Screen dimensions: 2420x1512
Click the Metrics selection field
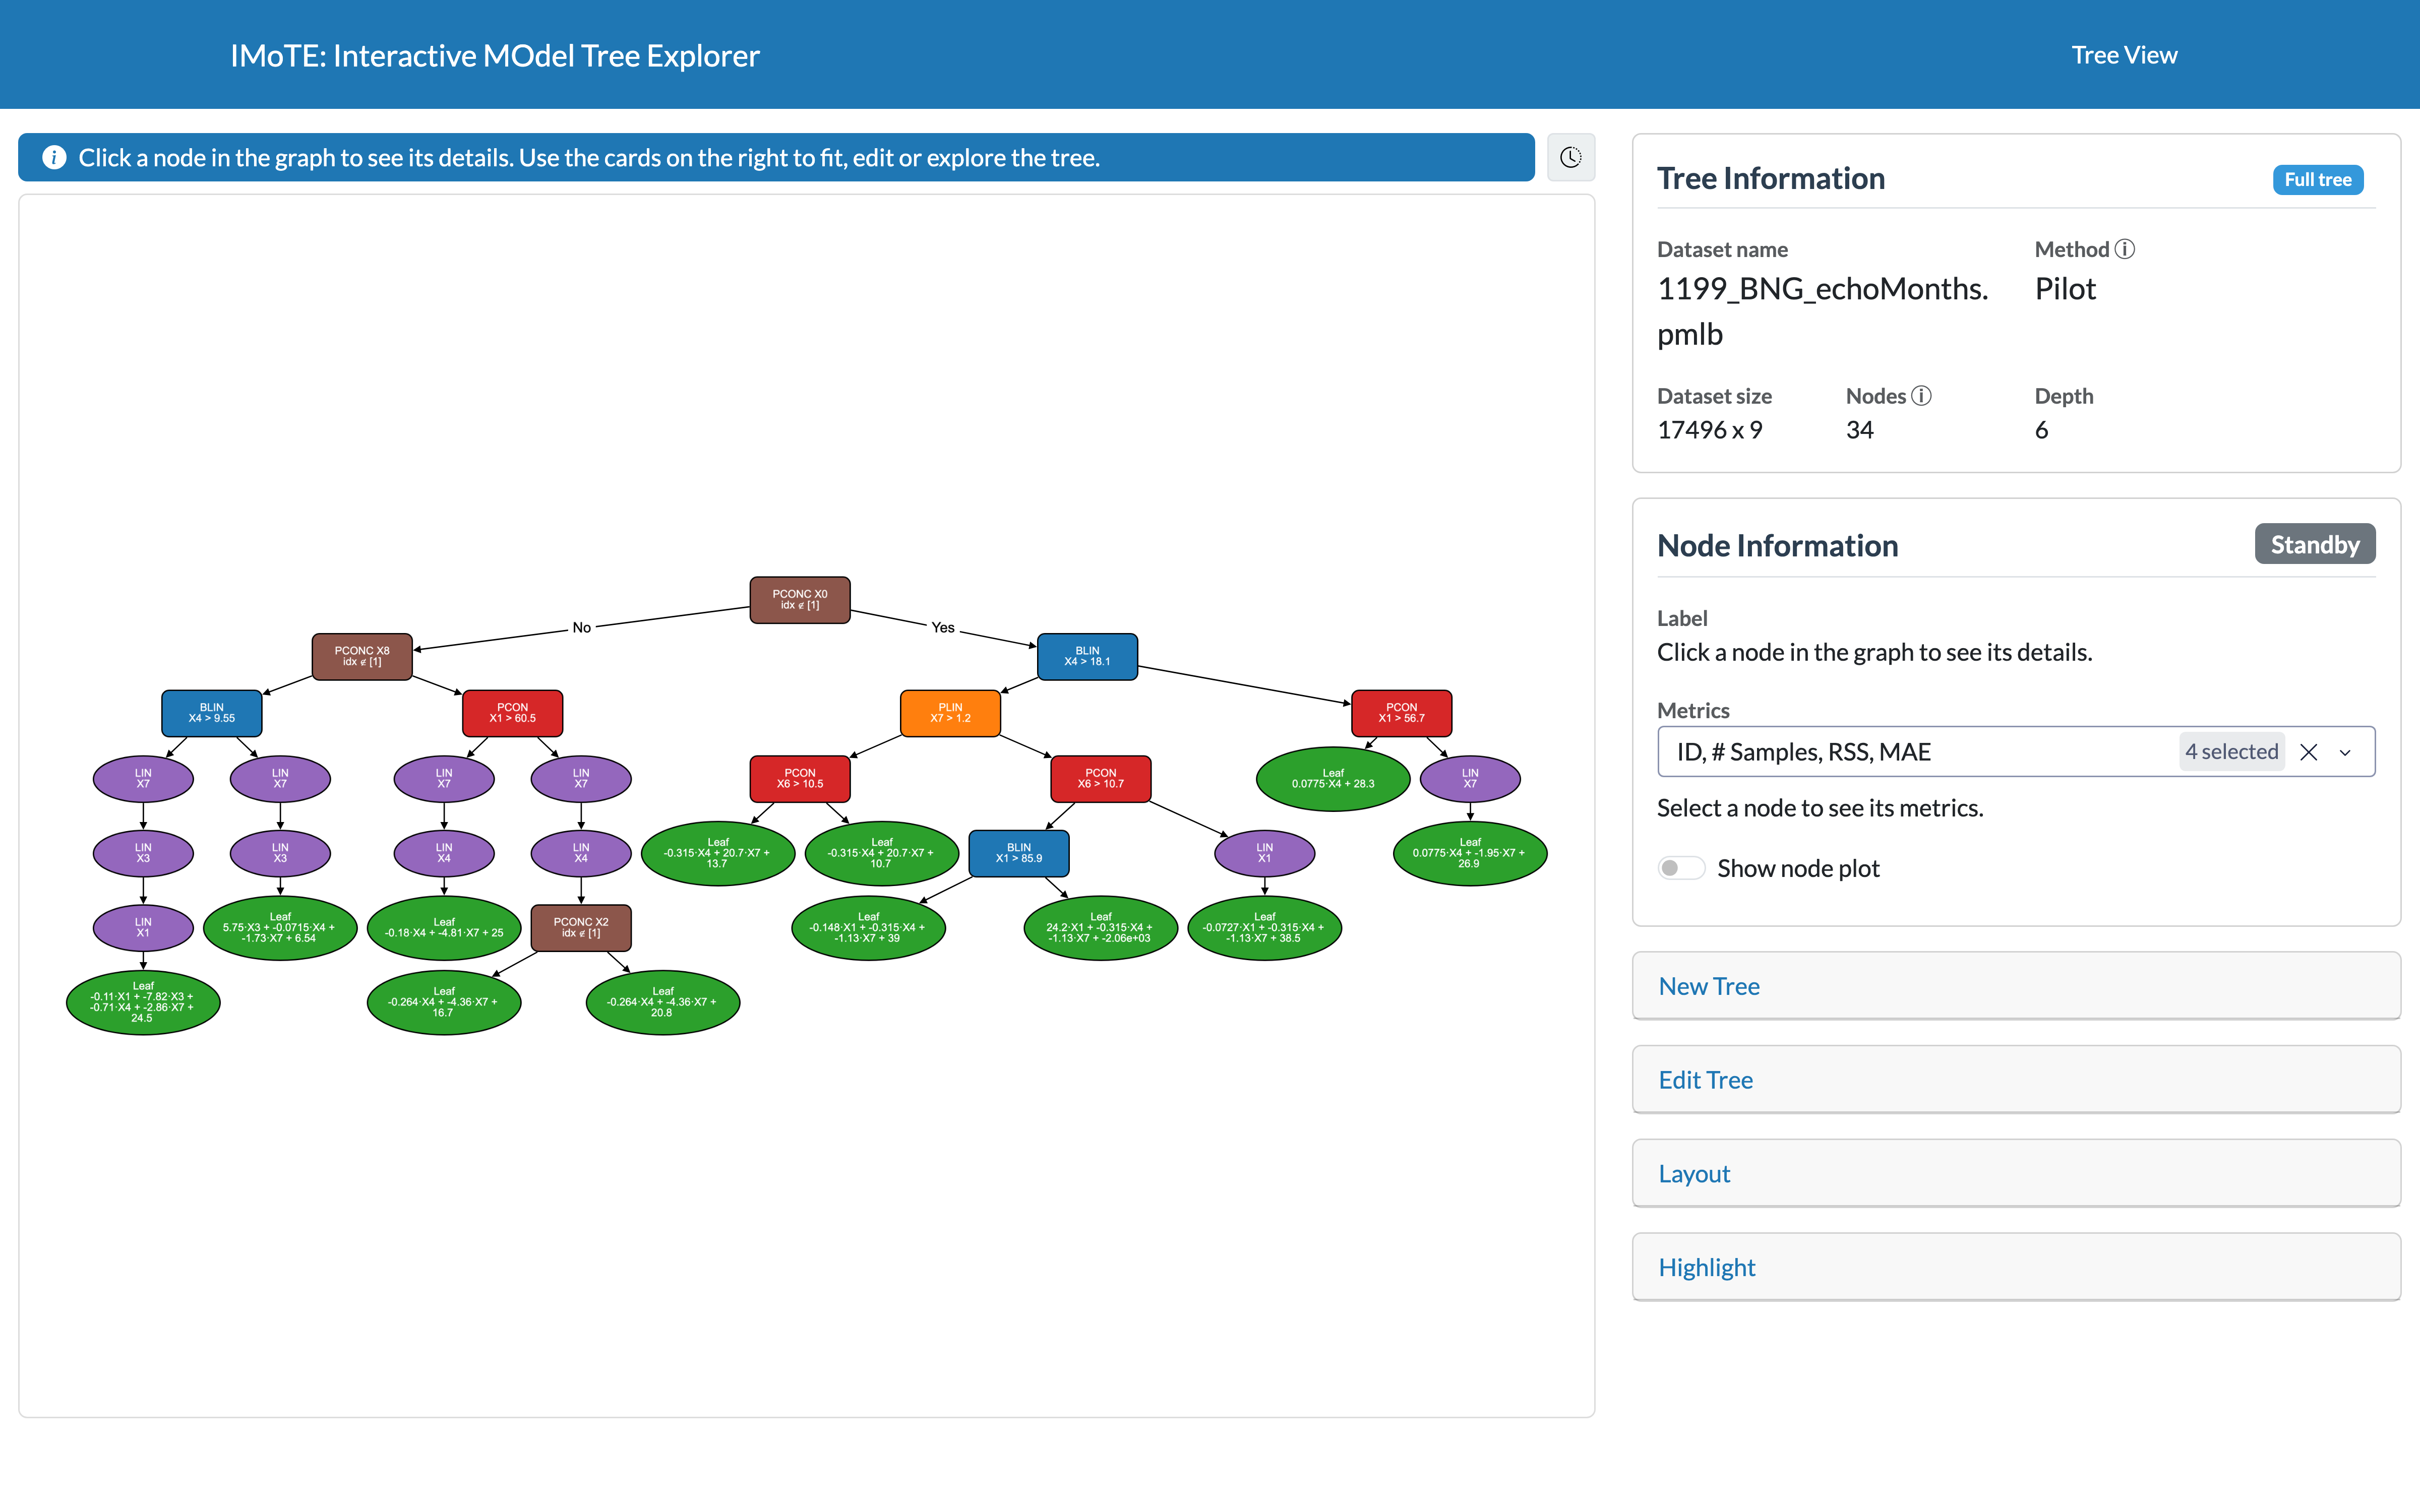coord(2016,752)
